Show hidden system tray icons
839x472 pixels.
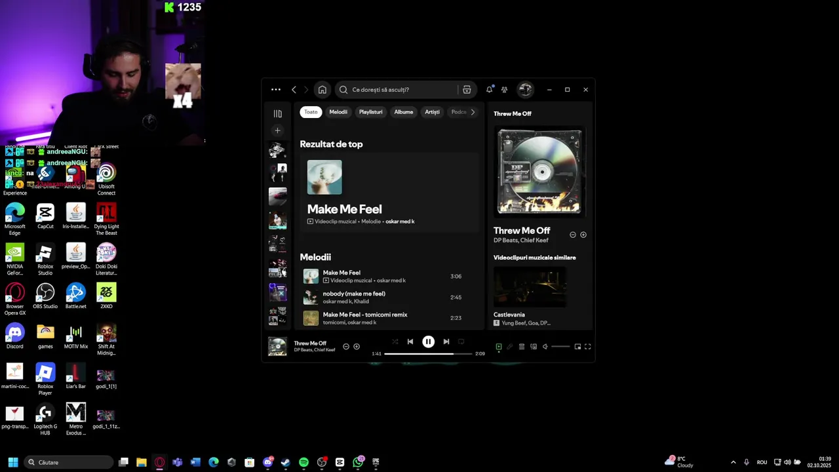(733, 462)
